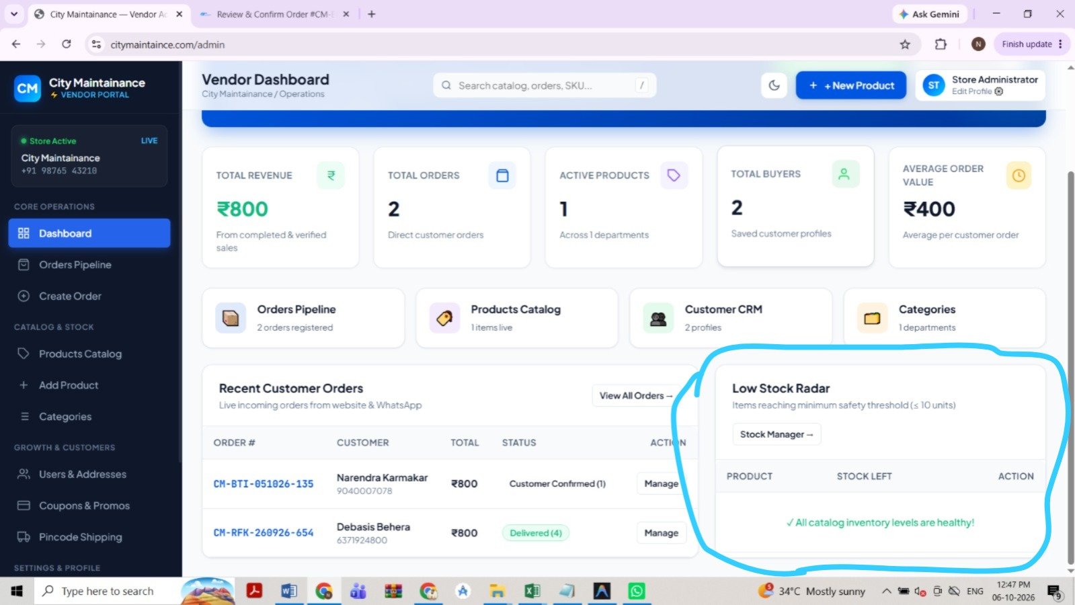Open the Orders Pipeline quick-link card

303,318
